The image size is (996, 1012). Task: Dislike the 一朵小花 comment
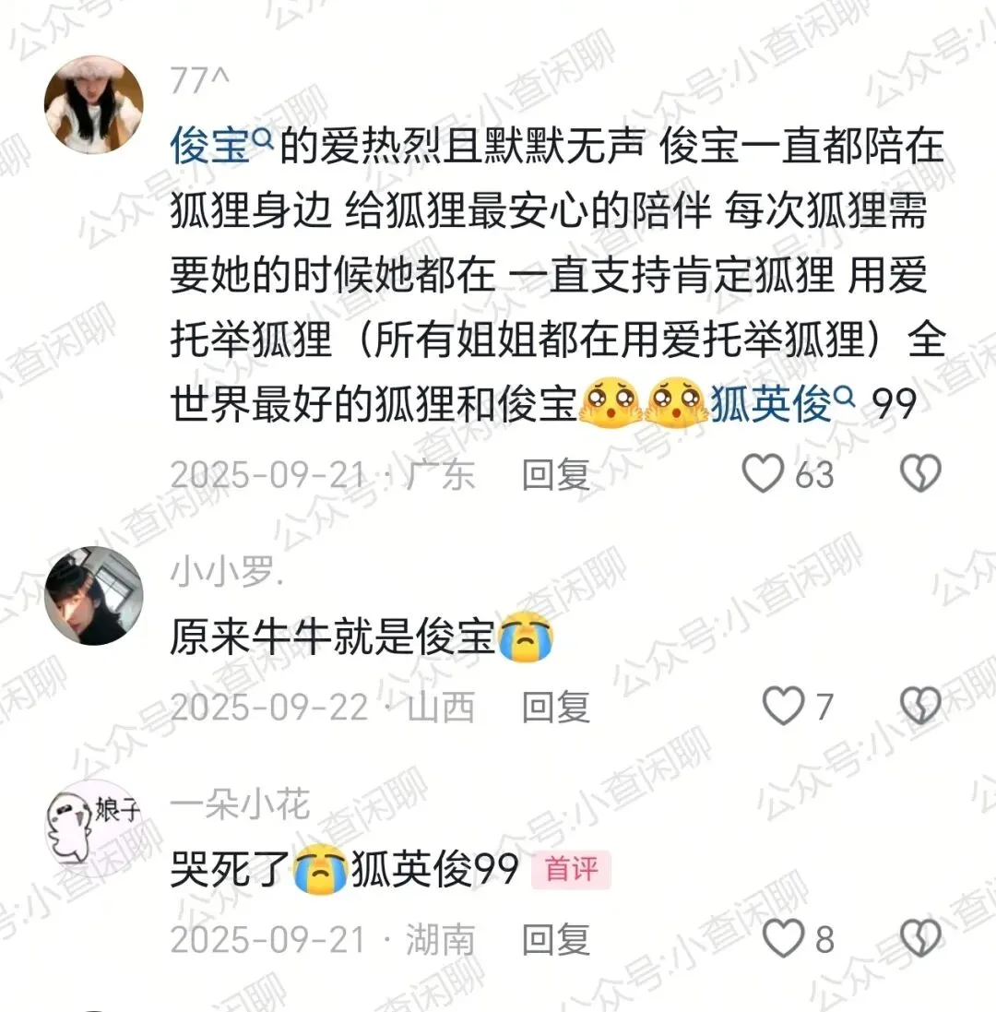[x=920, y=938]
